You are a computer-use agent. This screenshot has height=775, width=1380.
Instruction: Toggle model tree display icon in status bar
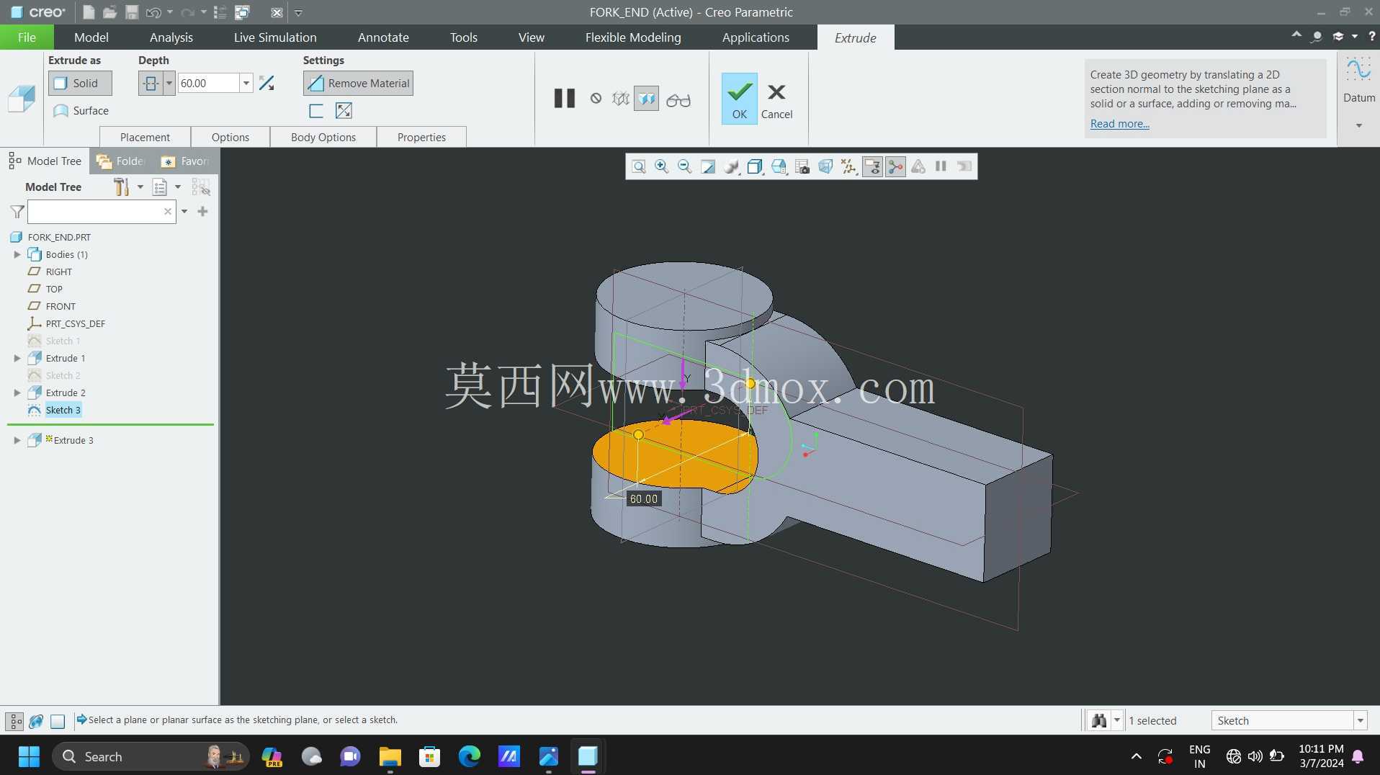click(x=14, y=720)
